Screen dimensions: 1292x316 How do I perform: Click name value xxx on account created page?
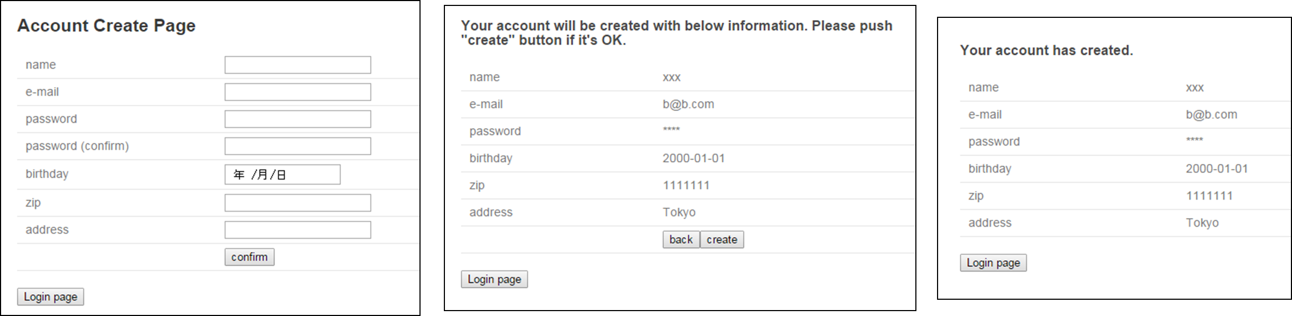click(x=1194, y=88)
